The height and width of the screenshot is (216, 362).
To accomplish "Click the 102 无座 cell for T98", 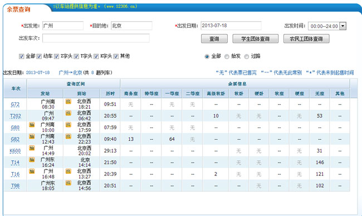I will coord(320,186).
